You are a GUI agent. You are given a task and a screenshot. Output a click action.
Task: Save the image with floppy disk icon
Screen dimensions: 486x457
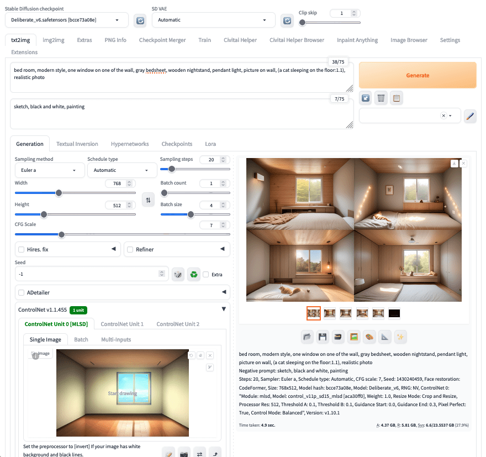click(323, 337)
